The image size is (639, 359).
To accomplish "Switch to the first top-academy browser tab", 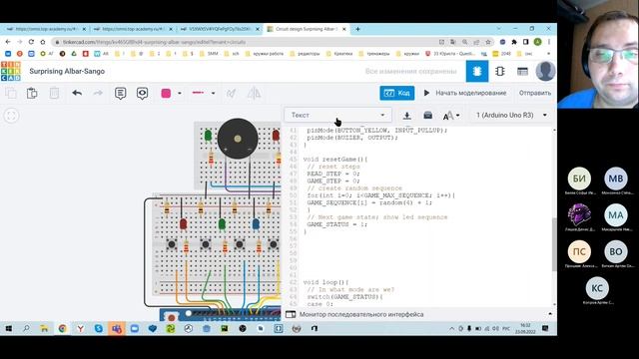I will [x=46, y=29].
